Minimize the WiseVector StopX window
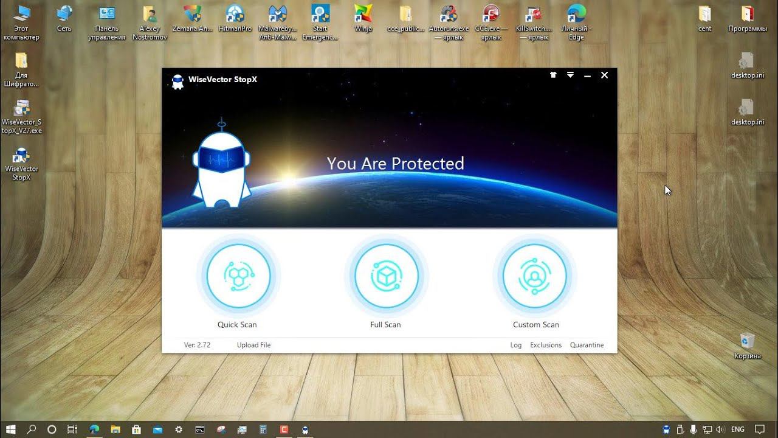Screen dimensions: 778x438 click(x=587, y=75)
